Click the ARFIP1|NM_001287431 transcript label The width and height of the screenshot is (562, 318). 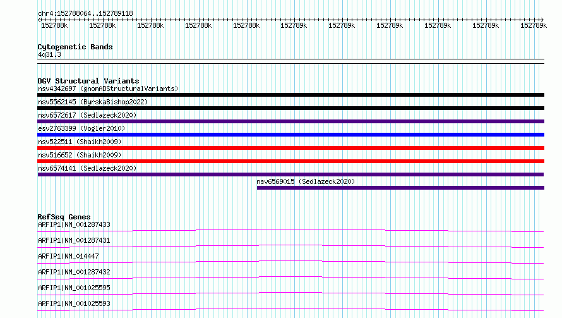[74, 240]
